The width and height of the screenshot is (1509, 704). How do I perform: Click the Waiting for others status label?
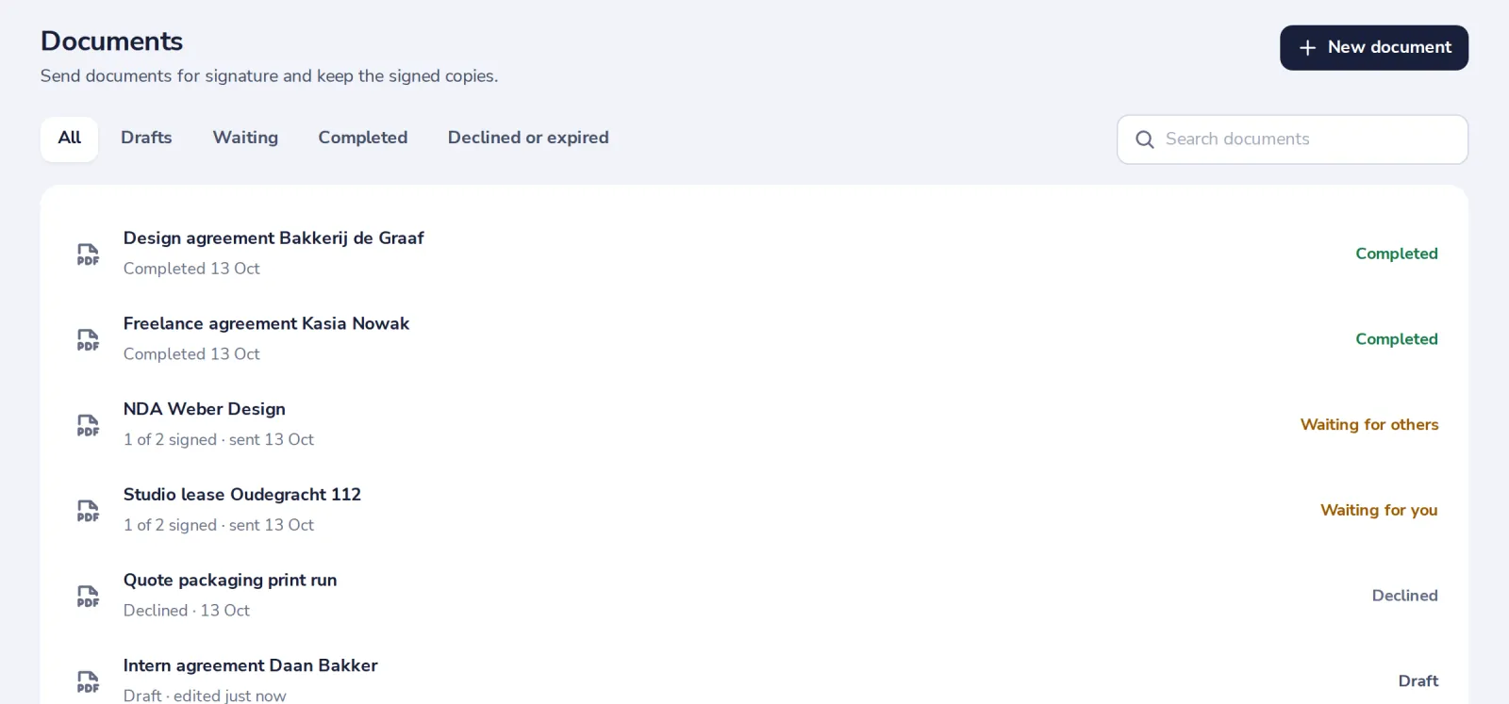pos(1369,425)
